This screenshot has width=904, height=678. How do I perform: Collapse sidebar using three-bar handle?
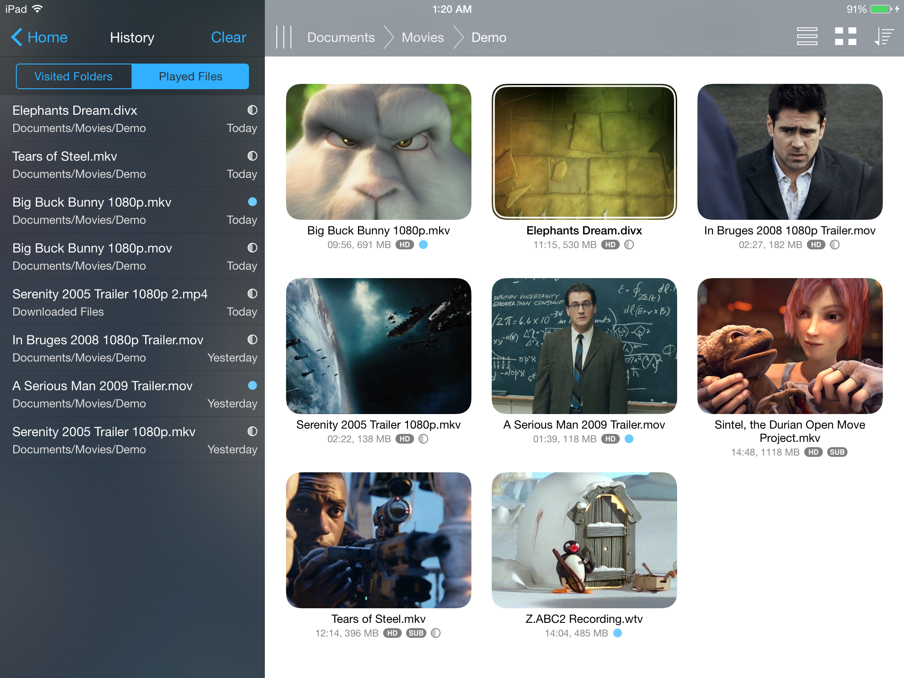(x=284, y=37)
